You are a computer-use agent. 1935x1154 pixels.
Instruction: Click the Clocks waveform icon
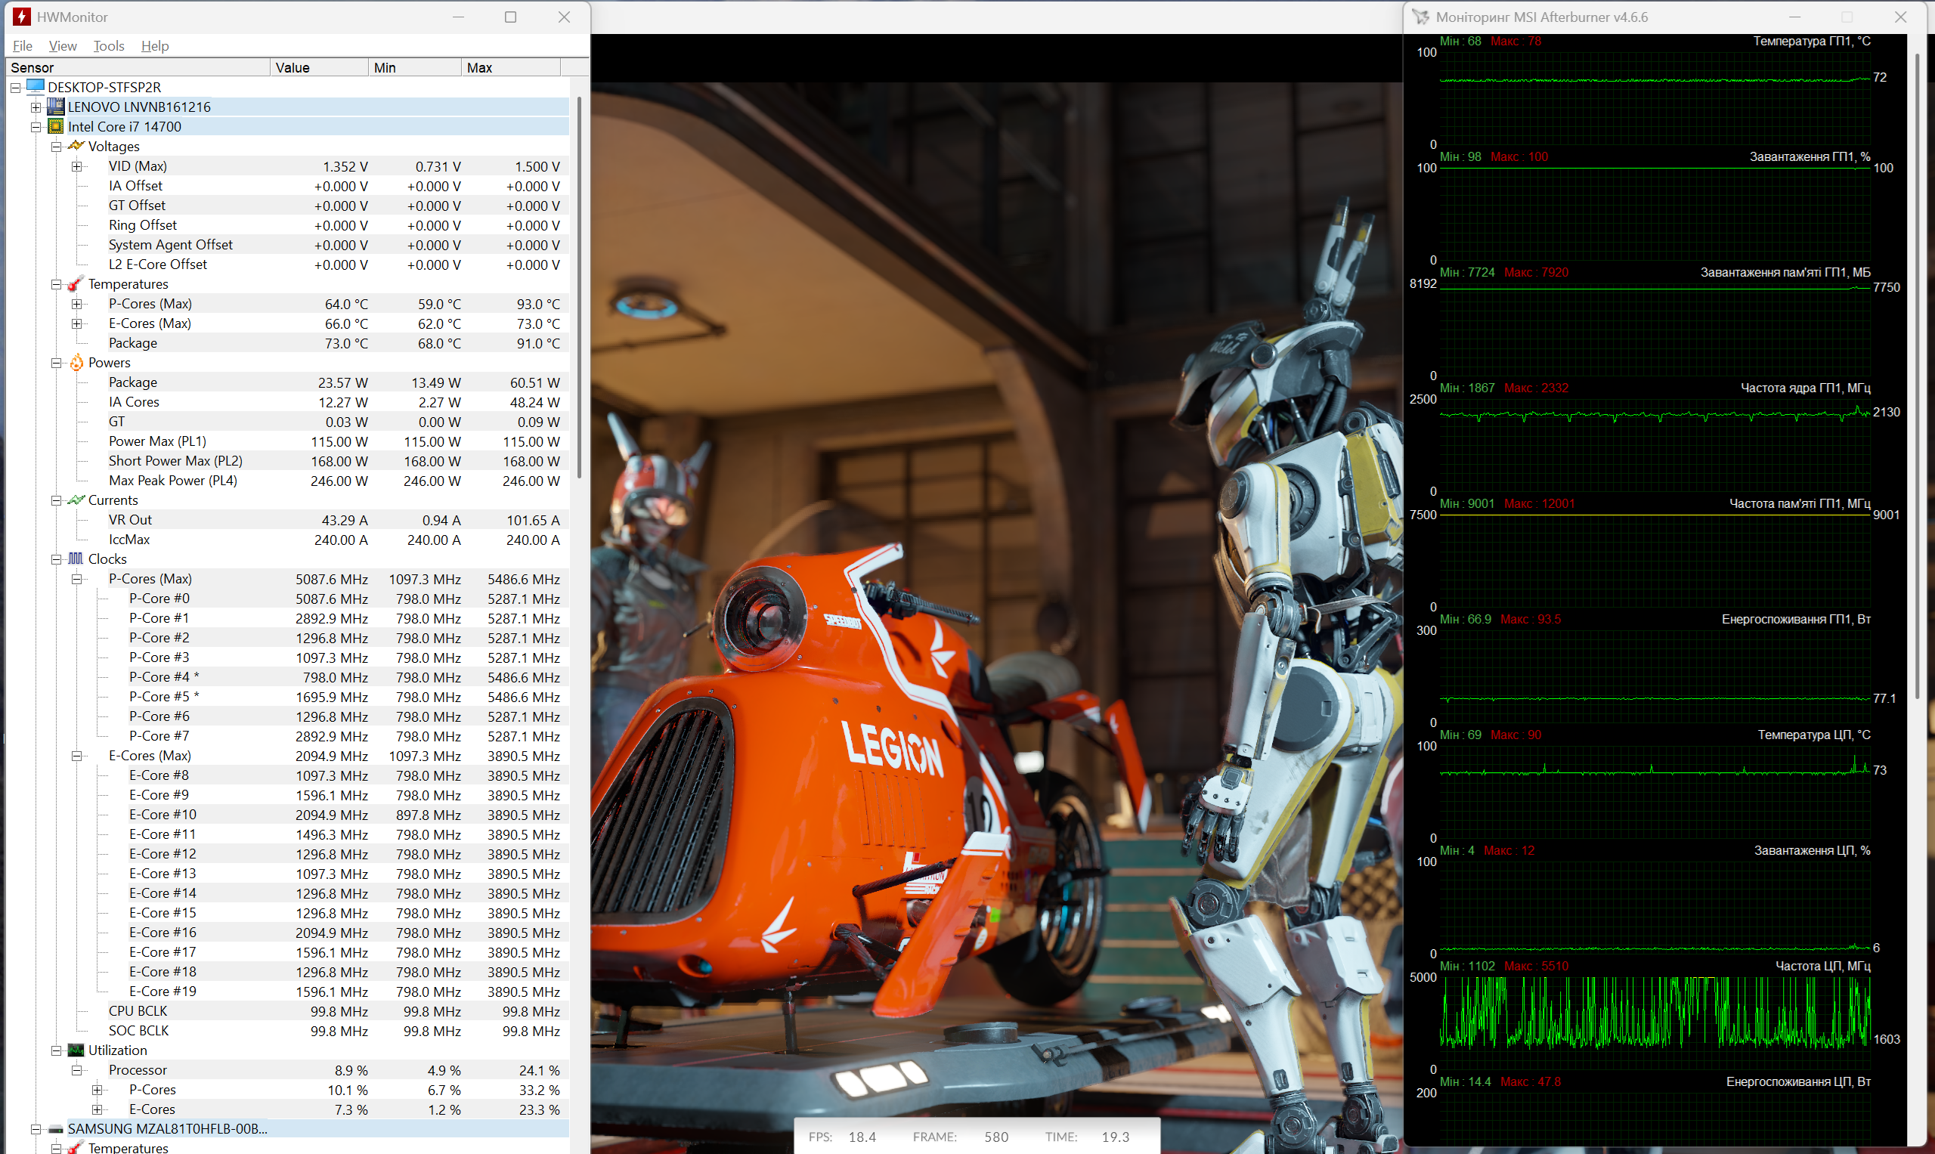76,559
